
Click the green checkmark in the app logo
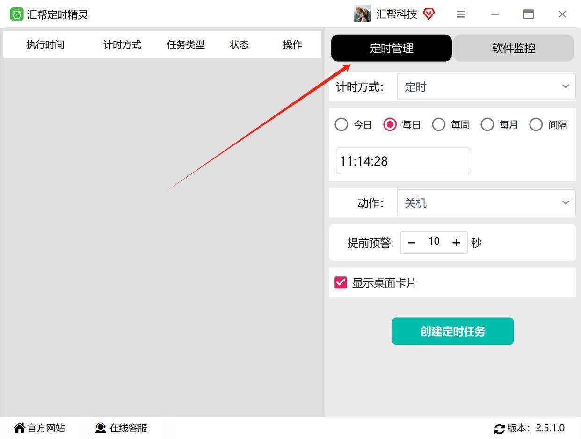click(x=17, y=14)
